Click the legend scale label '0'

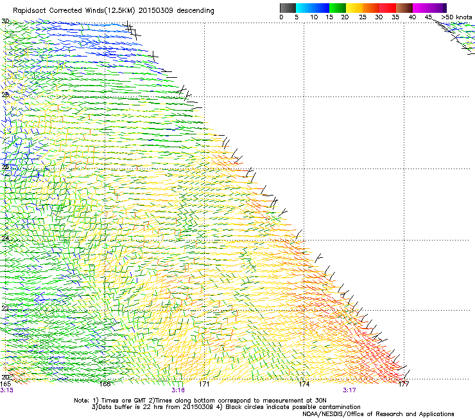click(x=281, y=17)
